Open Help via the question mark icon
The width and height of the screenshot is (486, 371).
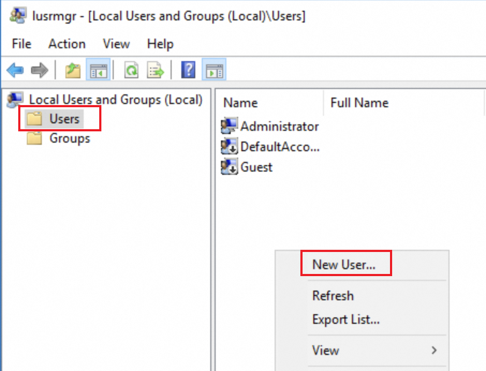coord(188,70)
